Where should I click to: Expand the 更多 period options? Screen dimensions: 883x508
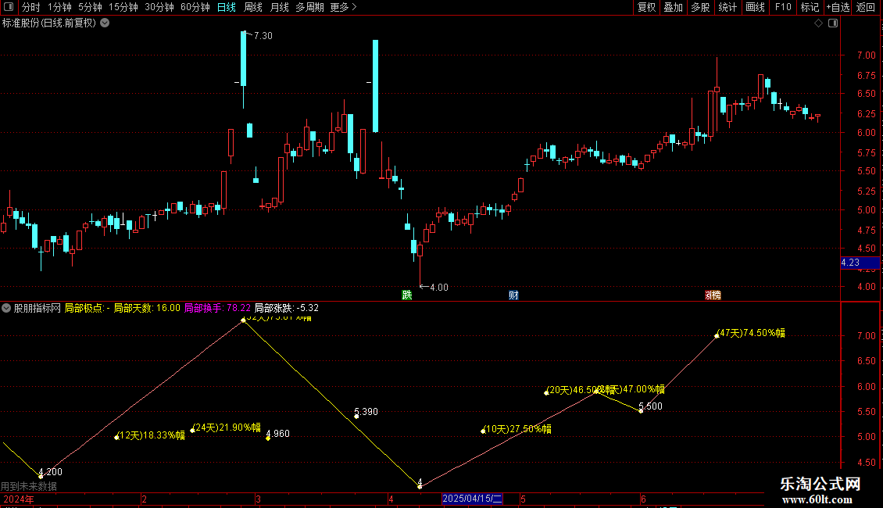(344, 7)
